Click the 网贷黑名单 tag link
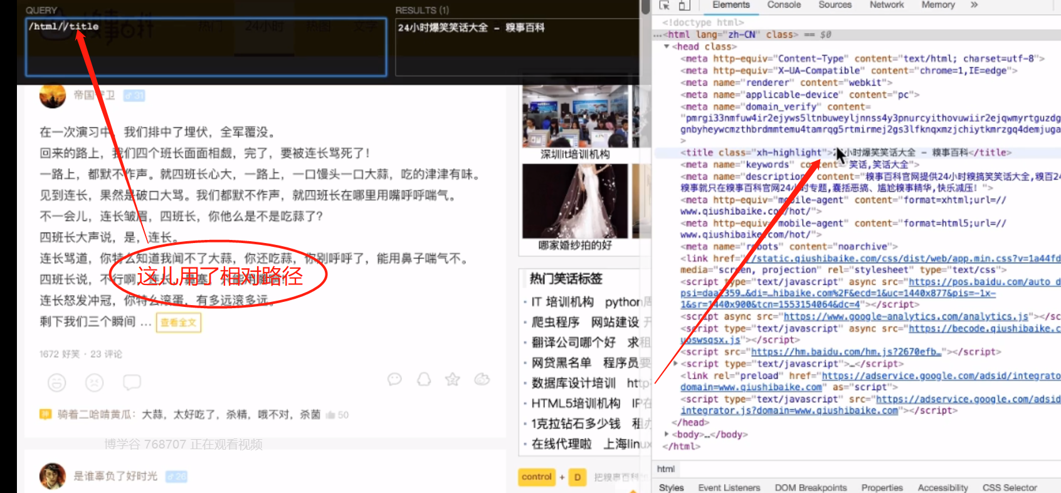The width and height of the screenshot is (1061, 493). click(x=562, y=362)
